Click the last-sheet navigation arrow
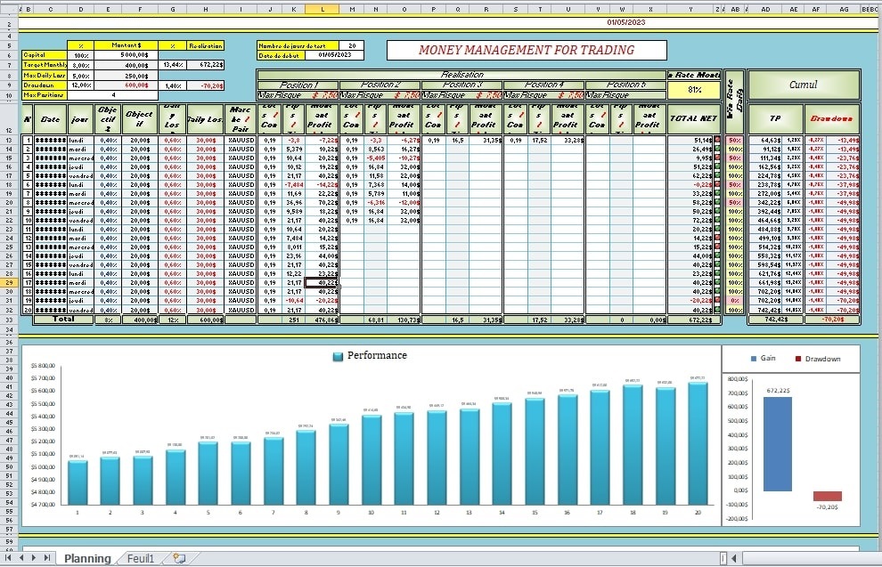 [x=46, y=558]
